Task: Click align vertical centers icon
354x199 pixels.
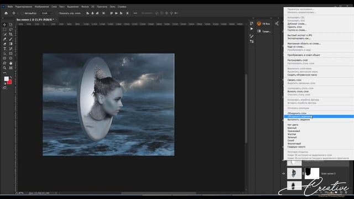Action: [x=116, y=13]
